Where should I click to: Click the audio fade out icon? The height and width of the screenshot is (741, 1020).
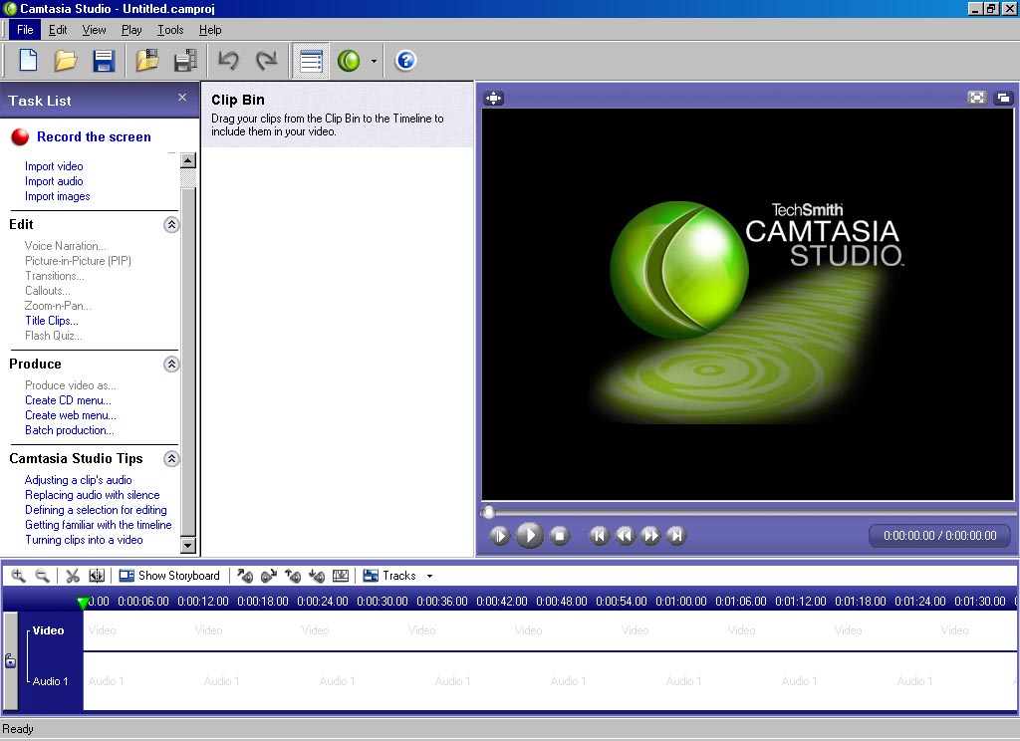[269, 576]
